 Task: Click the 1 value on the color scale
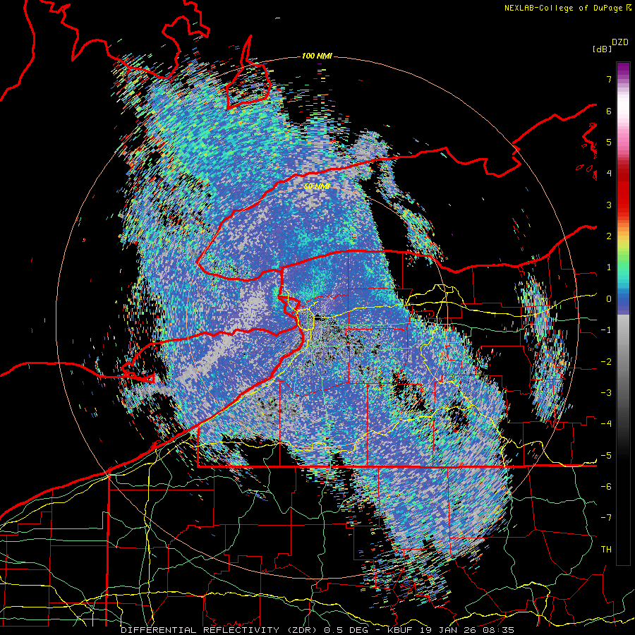(609, 267)
